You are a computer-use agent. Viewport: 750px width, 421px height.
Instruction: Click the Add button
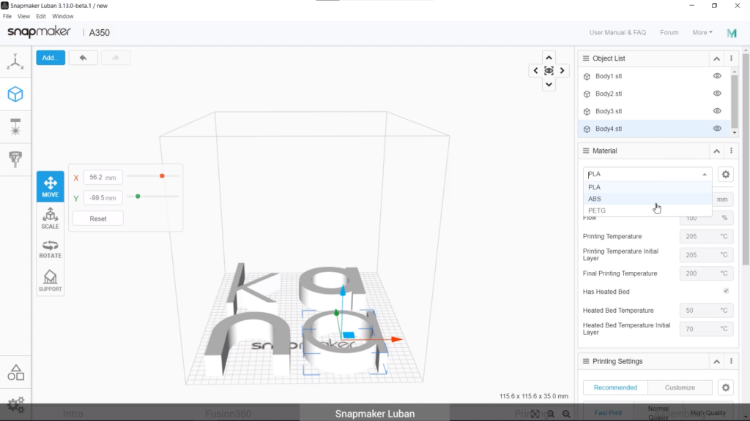coord(51,58)
